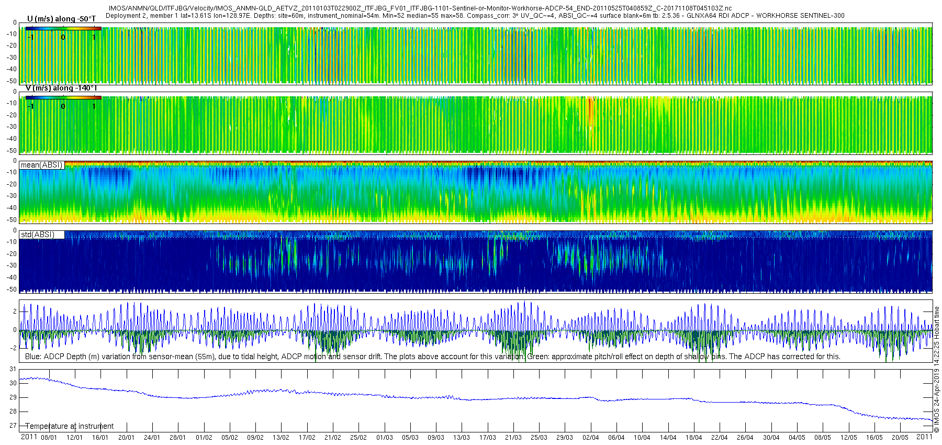Click the 21/02 date tick label
The image size is (942, 445).
point(333,438)
